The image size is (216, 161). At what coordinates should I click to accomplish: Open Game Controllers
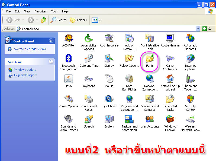click(x=170, y=63)
